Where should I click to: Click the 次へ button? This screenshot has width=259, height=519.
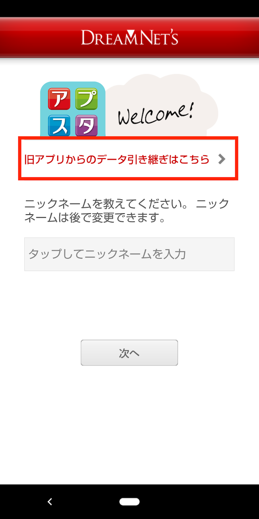(129, 353)
